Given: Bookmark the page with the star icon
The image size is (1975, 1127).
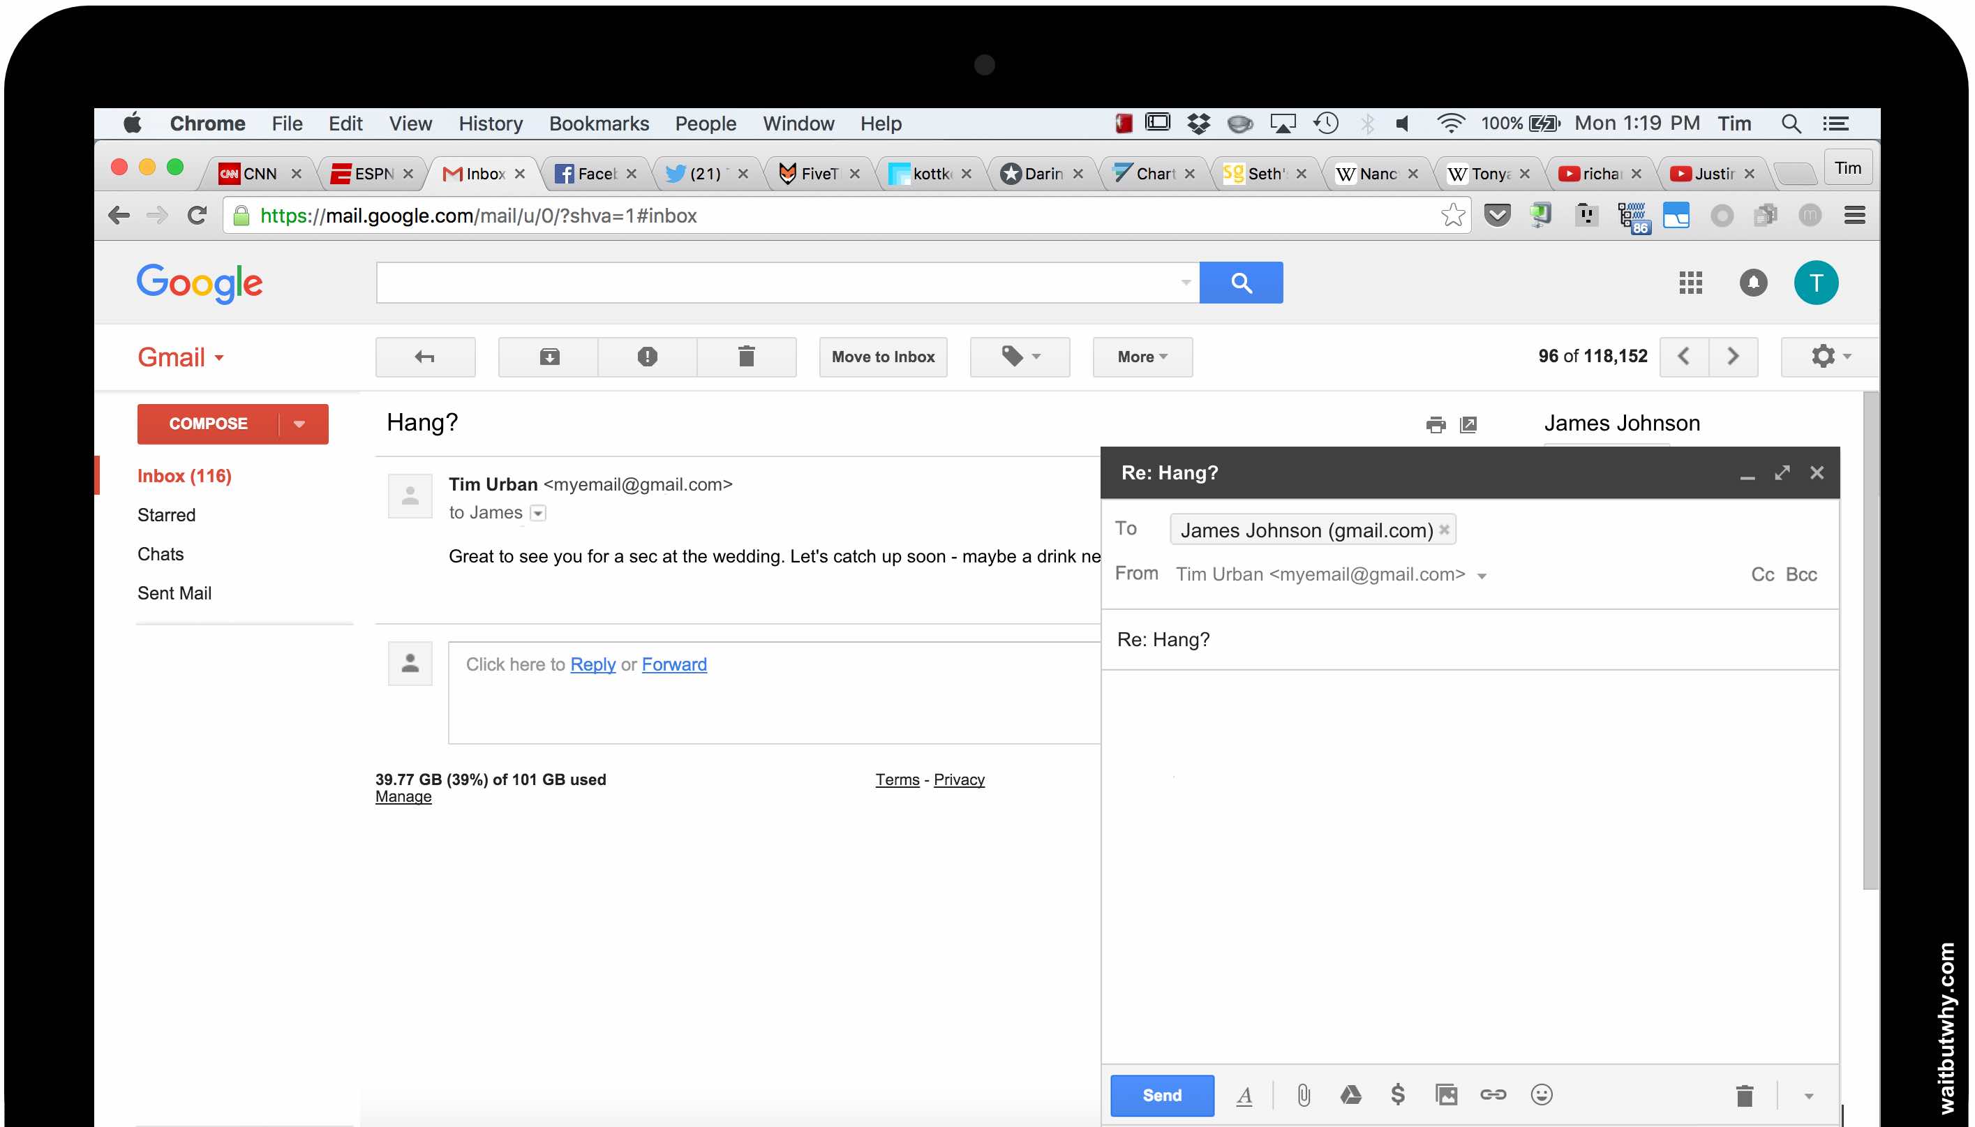Looking at the screenshot, I should (1452, 215).
